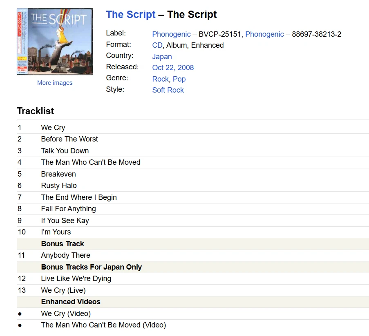Screen dimensions: 369x336
Task: Select the If You See Kay track
Action: coord(65,221)
